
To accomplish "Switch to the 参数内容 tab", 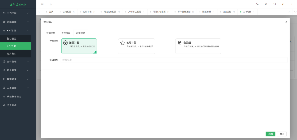I will (x=65, y=33).
